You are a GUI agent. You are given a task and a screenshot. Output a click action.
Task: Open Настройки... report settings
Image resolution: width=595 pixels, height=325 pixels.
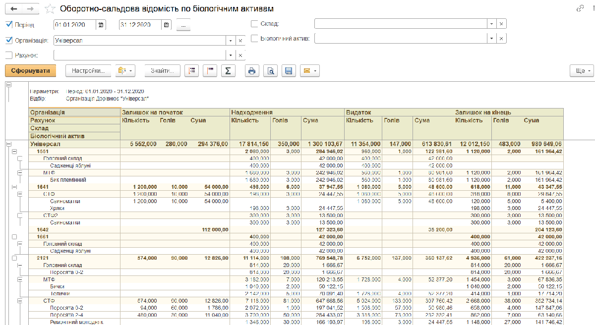tap(88, 71)
